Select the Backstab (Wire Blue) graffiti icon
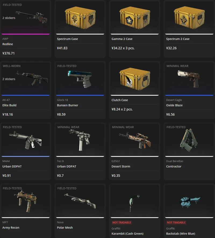This screenshot has height=238, width=215. click(190, 202)
